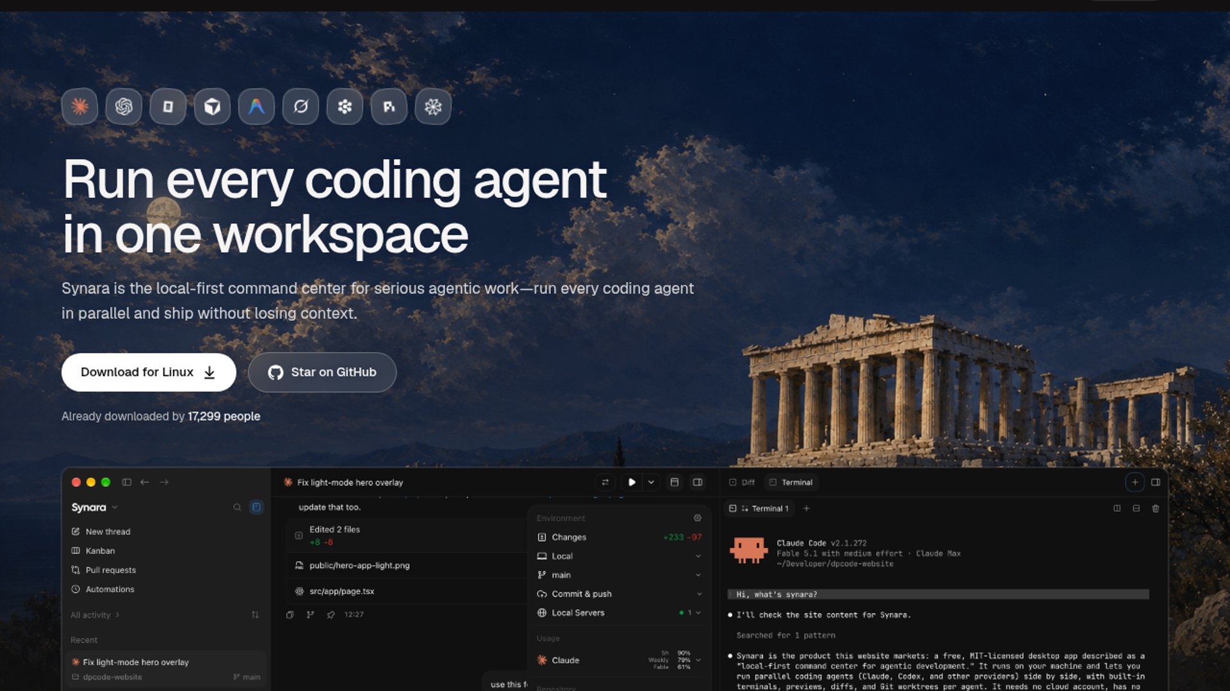Screen dimensions: 1230x691
Task: Click the blue highlighted sidebar icon next to search
Action: point(256,507)
